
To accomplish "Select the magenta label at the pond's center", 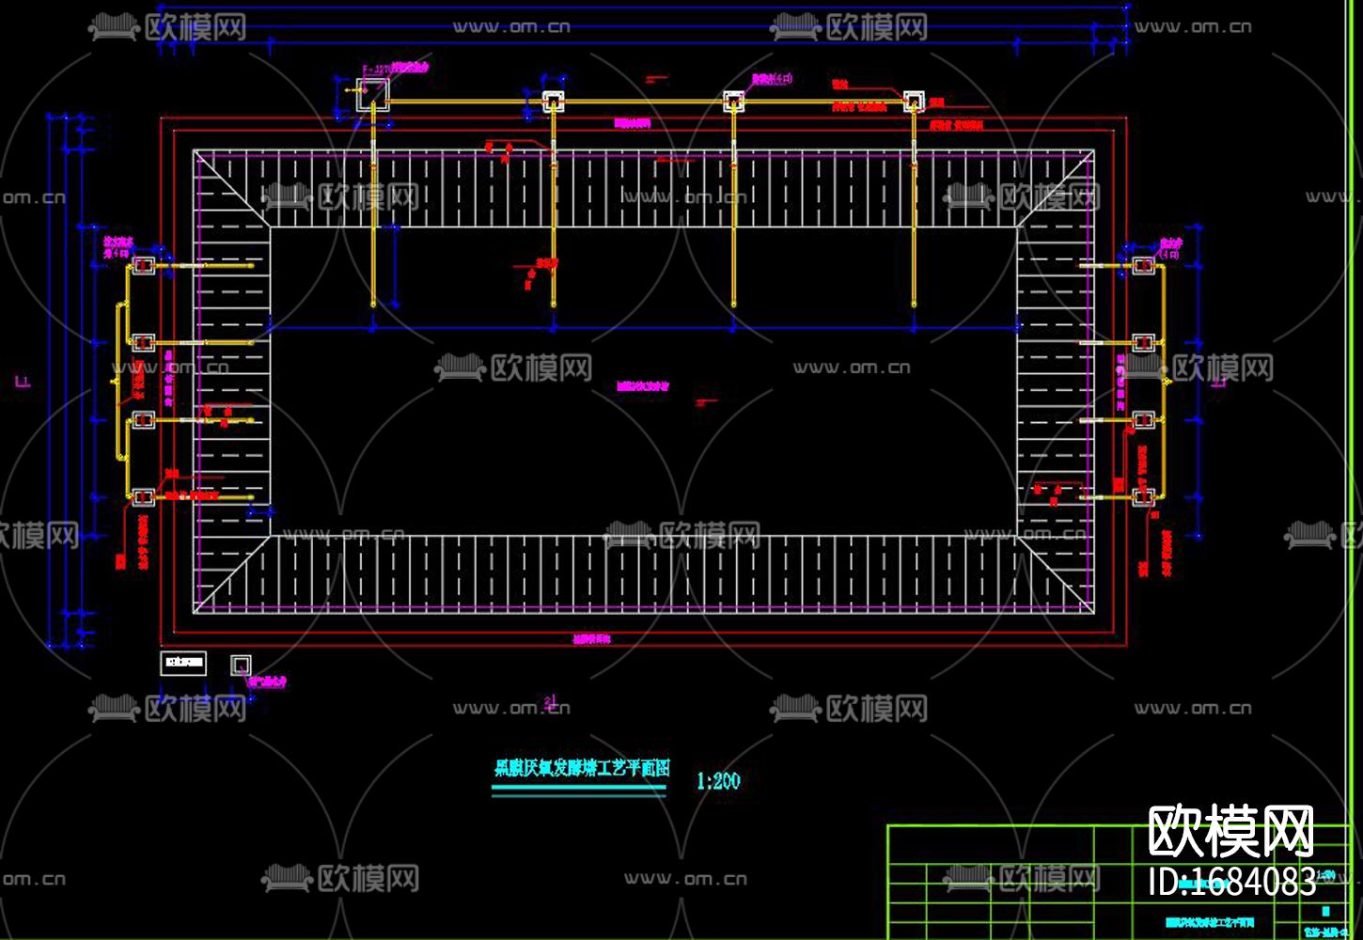I will pos(642,386).
